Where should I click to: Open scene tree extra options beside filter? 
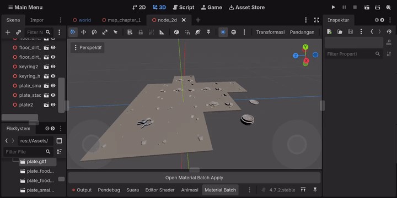coord(59,32)
